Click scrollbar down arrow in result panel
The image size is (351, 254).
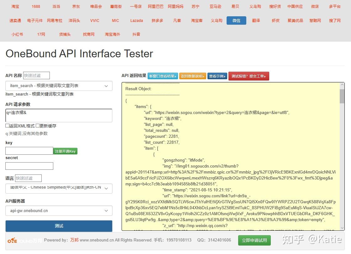click(342, 228)
